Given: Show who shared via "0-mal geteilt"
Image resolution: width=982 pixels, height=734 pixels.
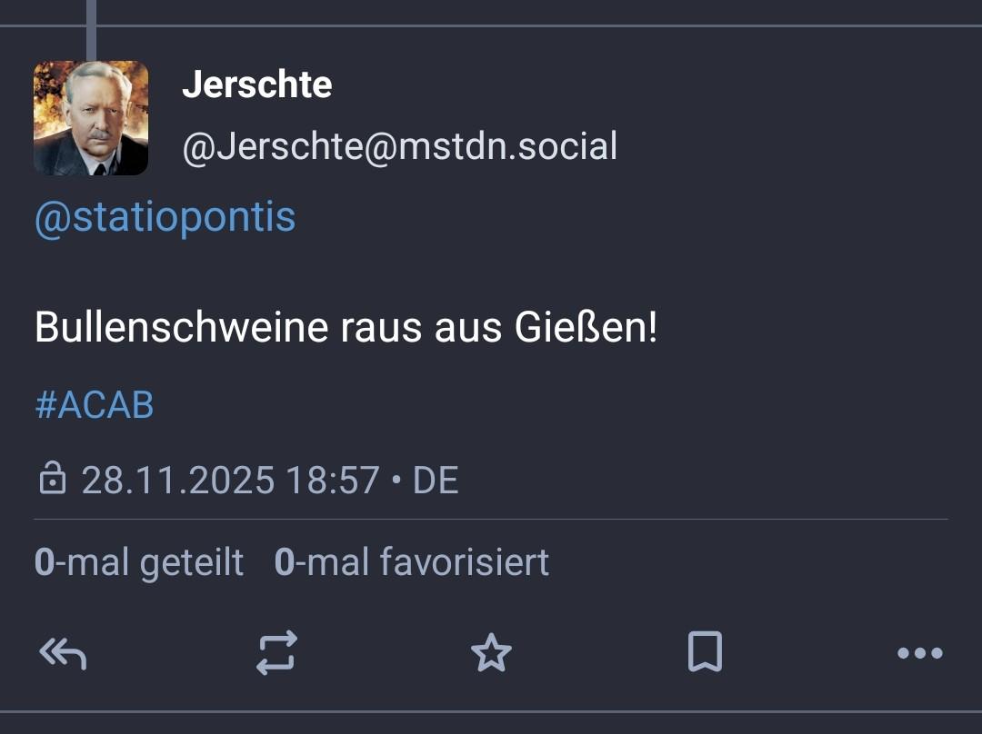Looking at the screenshot, I should tap(139, 562).
